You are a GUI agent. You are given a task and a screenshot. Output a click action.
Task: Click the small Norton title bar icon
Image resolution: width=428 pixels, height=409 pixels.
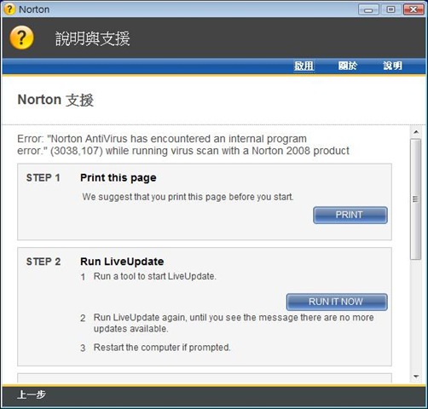pyautogui.click(x=9, y=9)
